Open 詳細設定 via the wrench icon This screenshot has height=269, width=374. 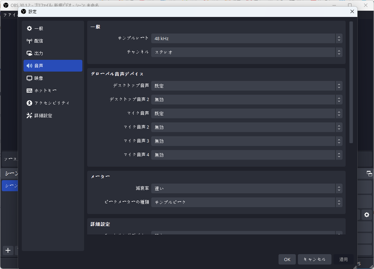29,115
